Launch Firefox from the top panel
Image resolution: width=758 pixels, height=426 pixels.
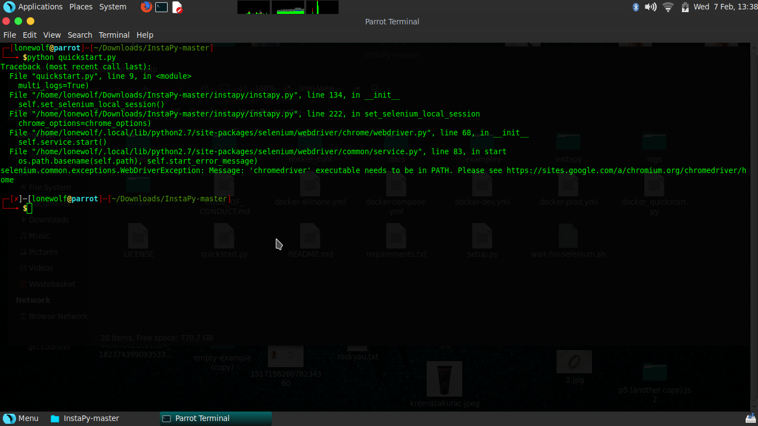146,7
